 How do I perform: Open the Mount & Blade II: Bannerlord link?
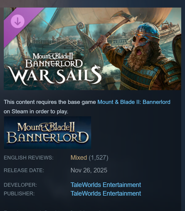click(x=134, y=102)
